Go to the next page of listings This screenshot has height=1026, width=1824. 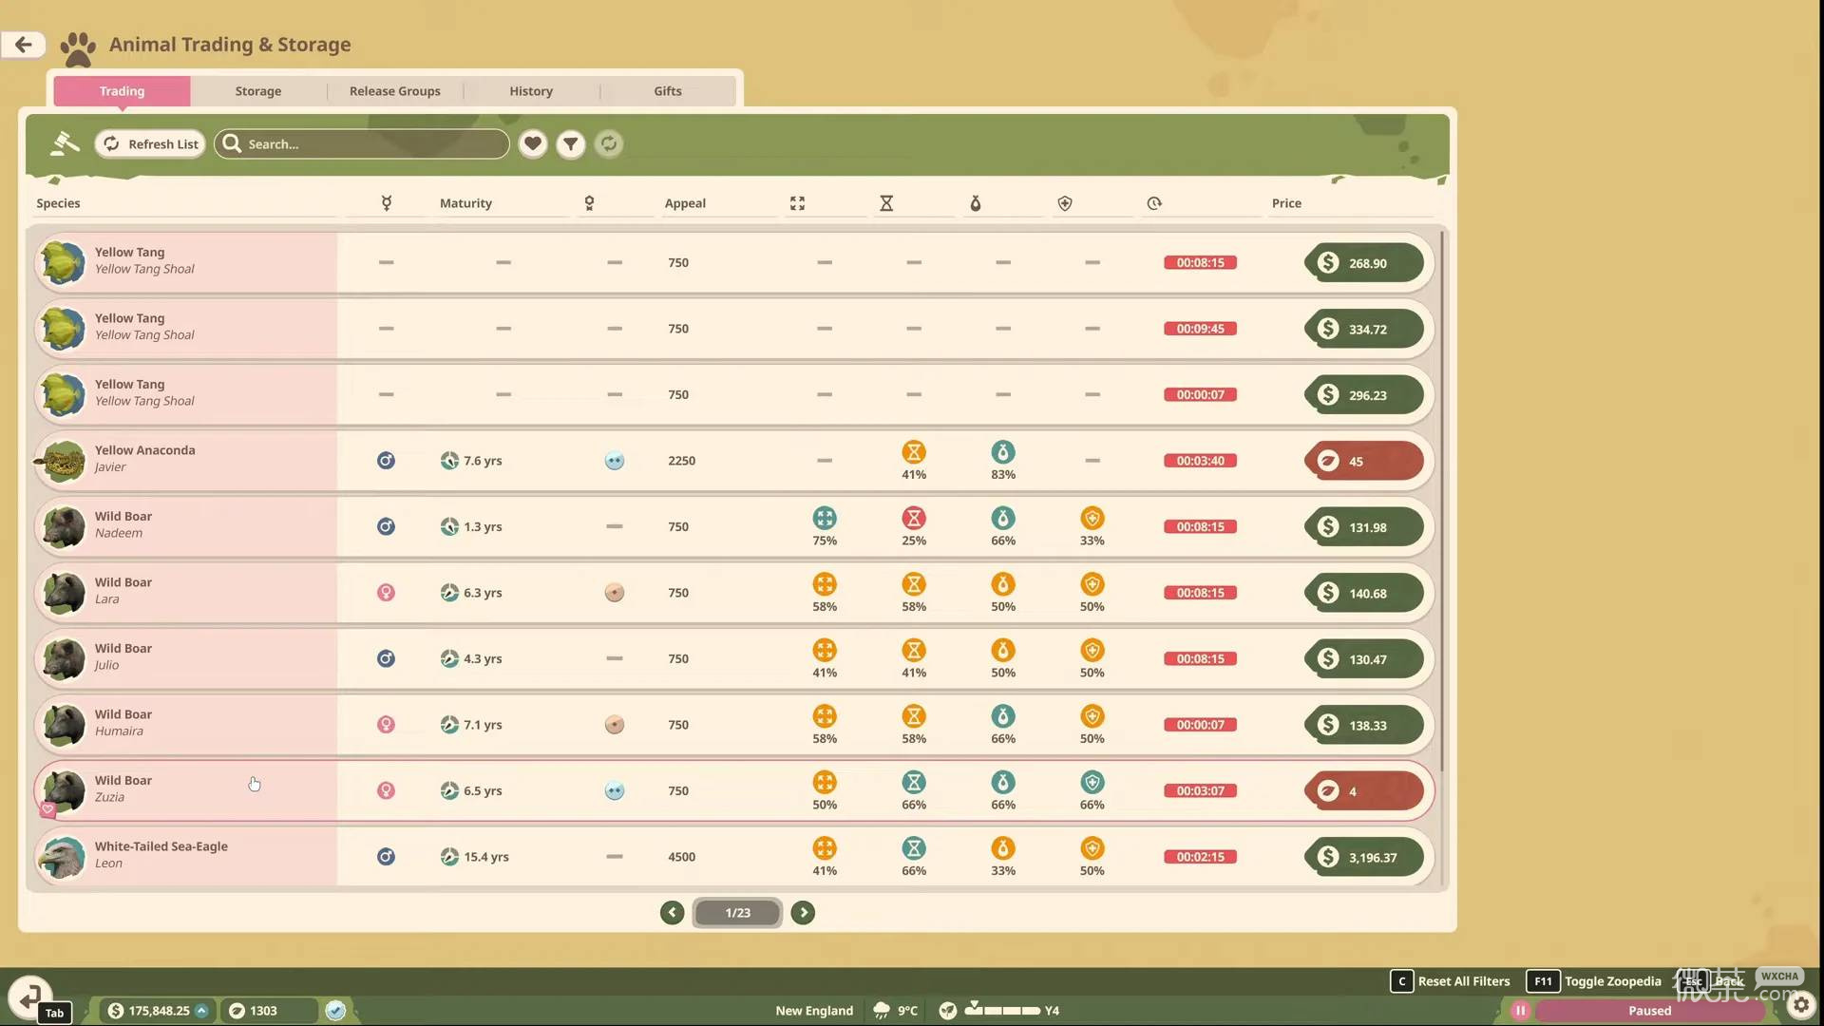(x=803, y=912)
